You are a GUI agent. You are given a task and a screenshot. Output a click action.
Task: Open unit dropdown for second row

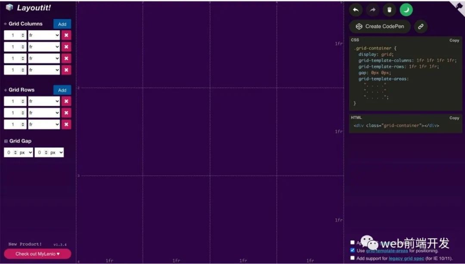click(44, 113)
